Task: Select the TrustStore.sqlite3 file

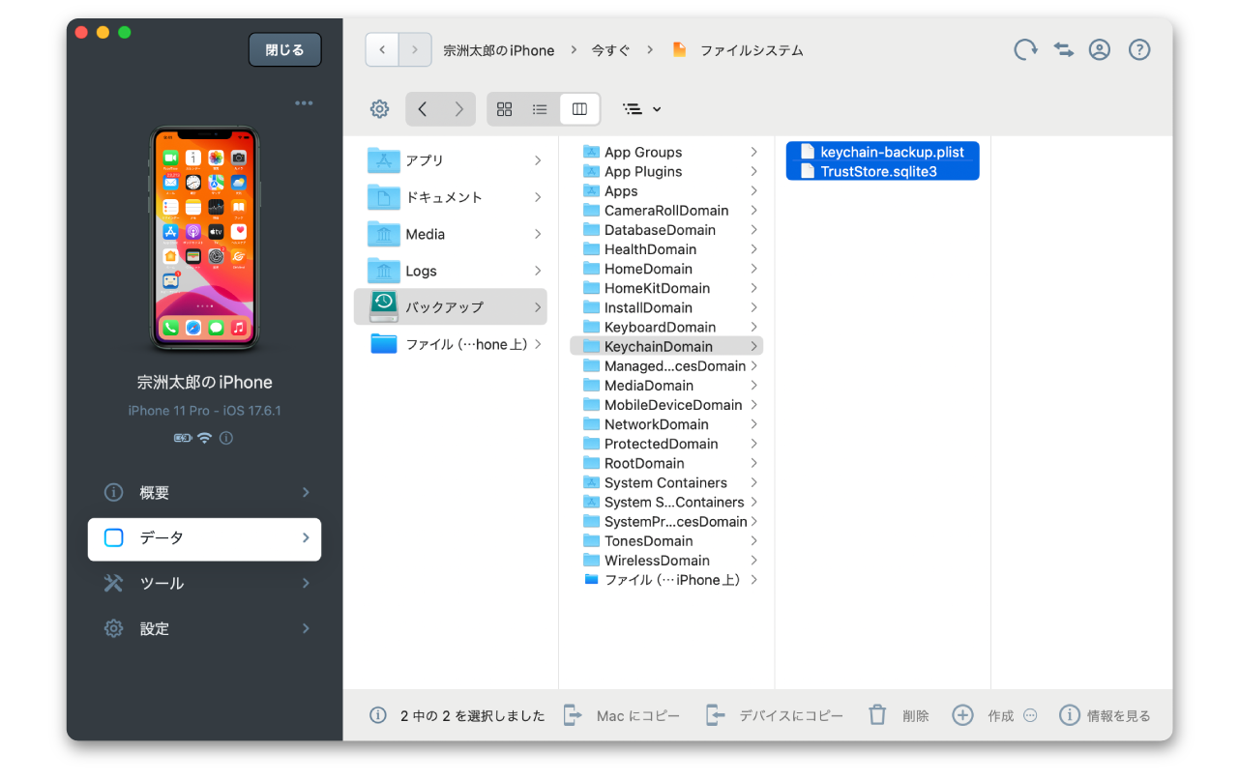Action: [878, 172]
